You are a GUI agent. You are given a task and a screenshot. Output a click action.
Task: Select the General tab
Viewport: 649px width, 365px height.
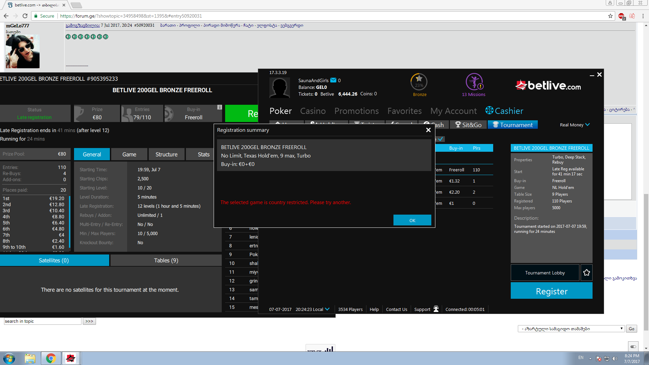(92, 154)
